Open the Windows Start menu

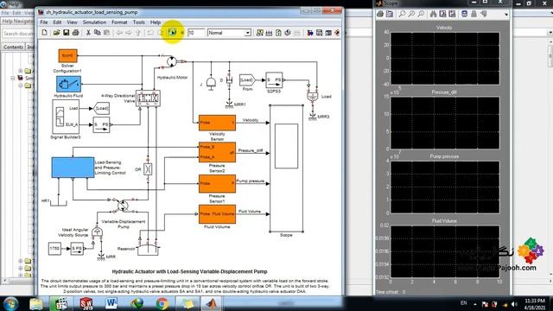(10, 303)
